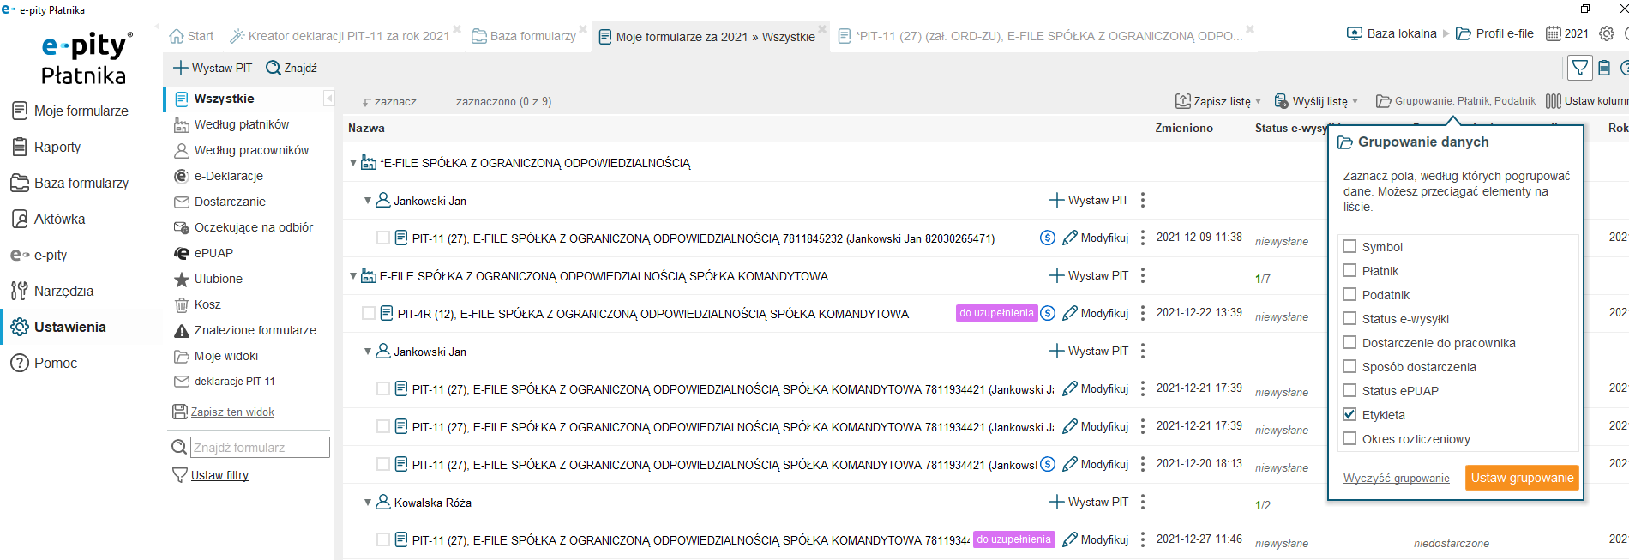
Task: Open Wyślij listę dropdown
Action: [1317, 101]
